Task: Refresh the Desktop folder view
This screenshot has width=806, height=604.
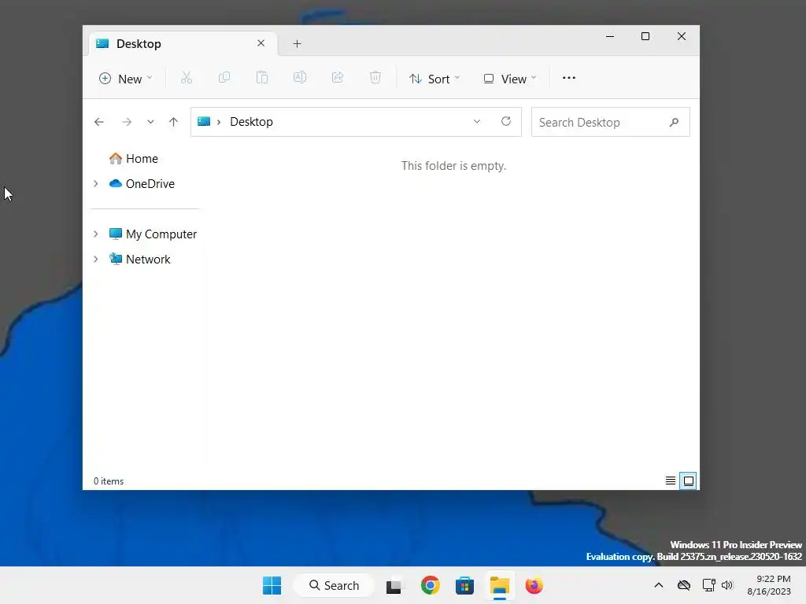Action: point(506,122)
